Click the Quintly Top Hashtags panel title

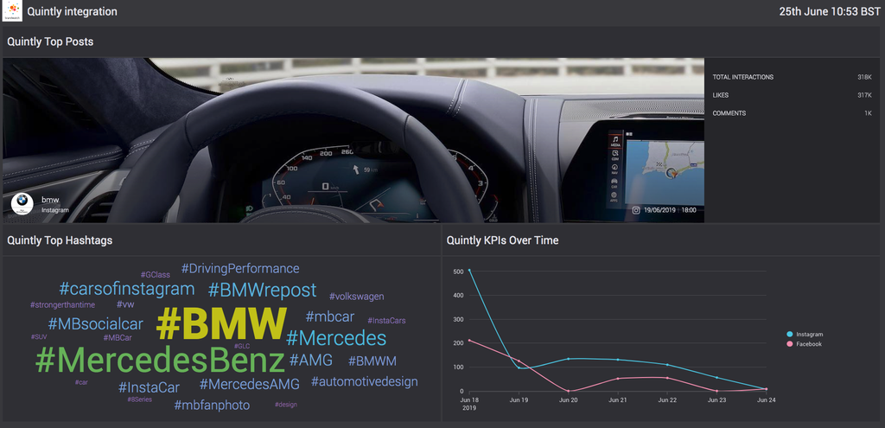click(x=60, y=240)
